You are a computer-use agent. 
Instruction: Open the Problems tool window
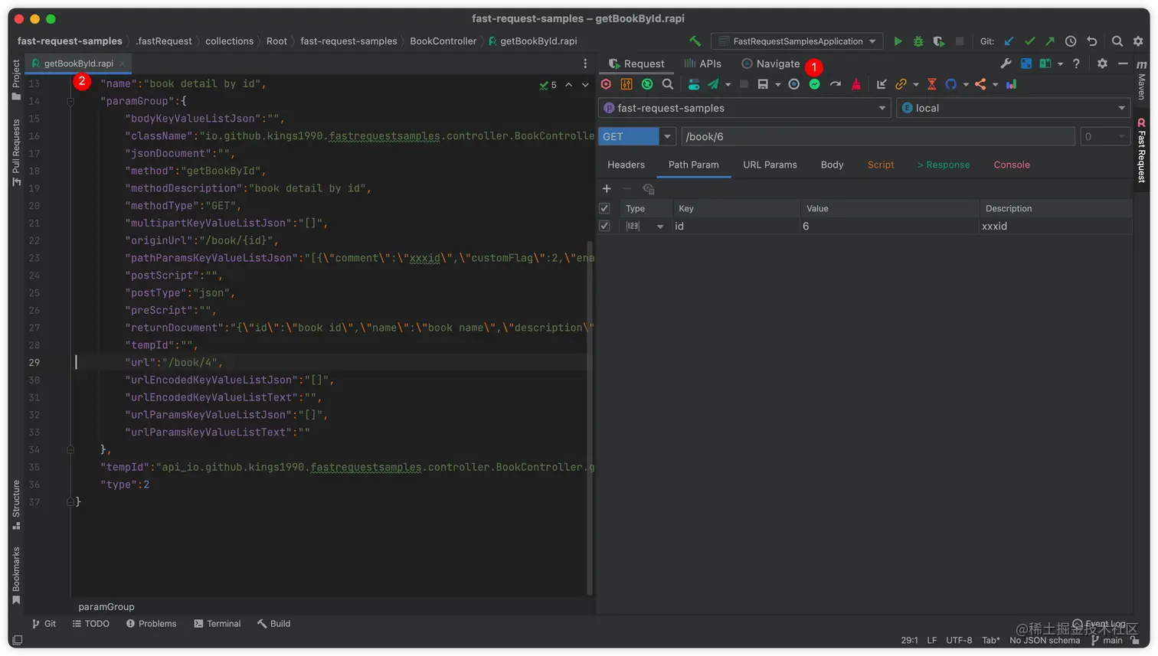pos(152,624)
